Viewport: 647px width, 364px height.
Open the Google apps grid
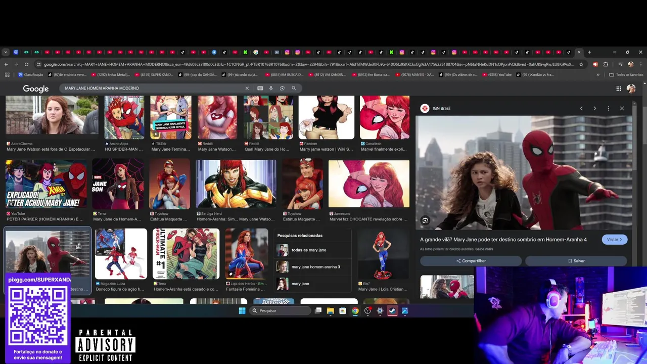click(619, 88)
